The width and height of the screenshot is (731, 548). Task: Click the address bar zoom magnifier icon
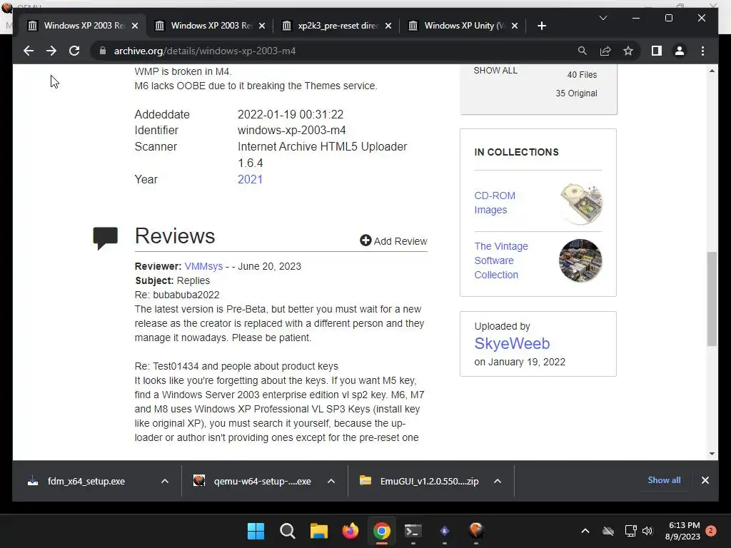(x=583, y=51)
